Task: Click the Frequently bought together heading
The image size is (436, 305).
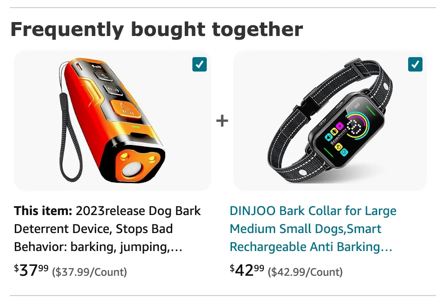Action: point(156,30)
